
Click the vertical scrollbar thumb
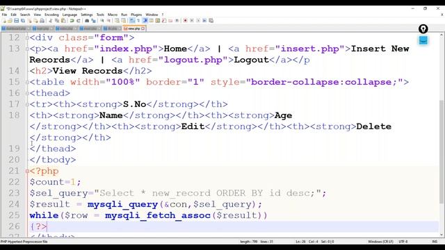[442, 151]
